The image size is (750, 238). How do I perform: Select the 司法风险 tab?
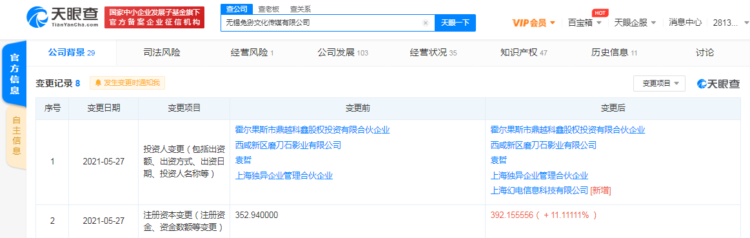point(162,53)
